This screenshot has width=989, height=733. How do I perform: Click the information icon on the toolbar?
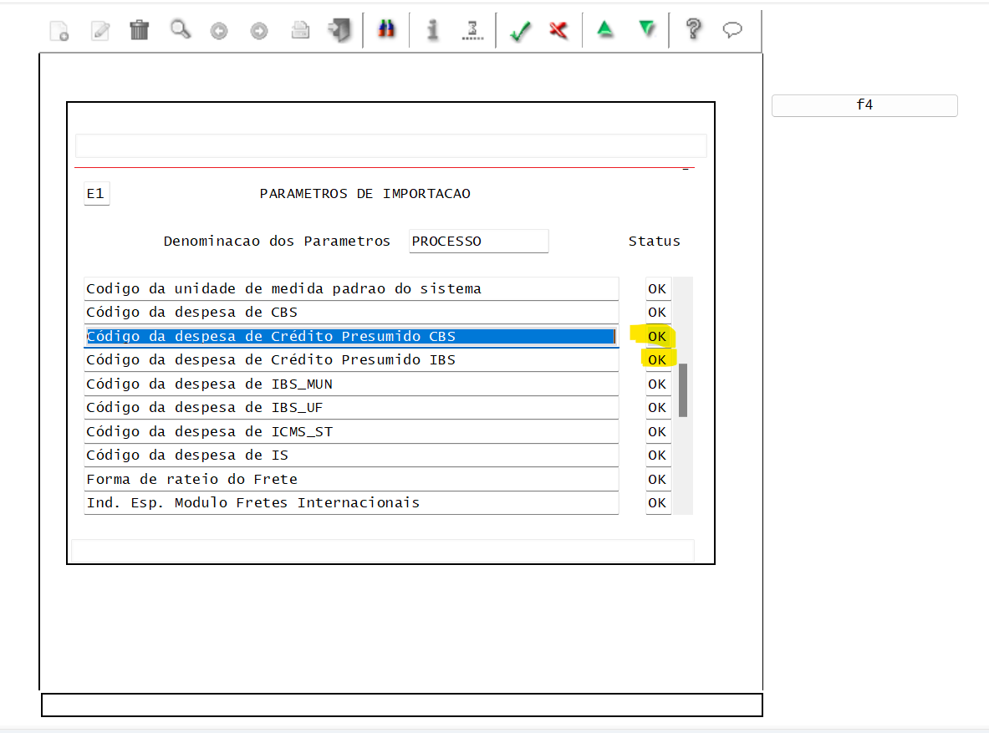point(432,28)
